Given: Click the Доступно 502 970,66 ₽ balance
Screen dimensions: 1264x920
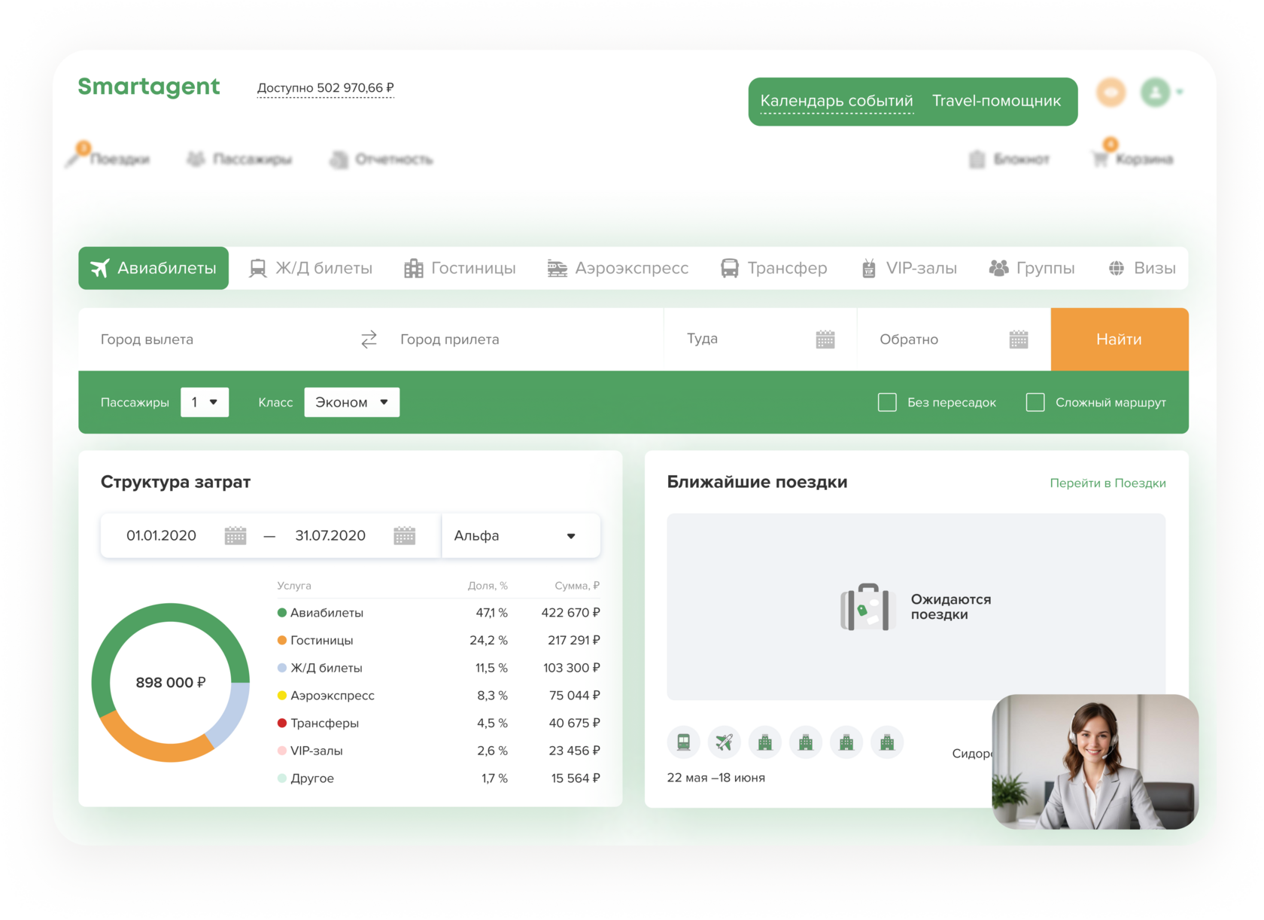Looking at the screenshot, I should [325, 88].
